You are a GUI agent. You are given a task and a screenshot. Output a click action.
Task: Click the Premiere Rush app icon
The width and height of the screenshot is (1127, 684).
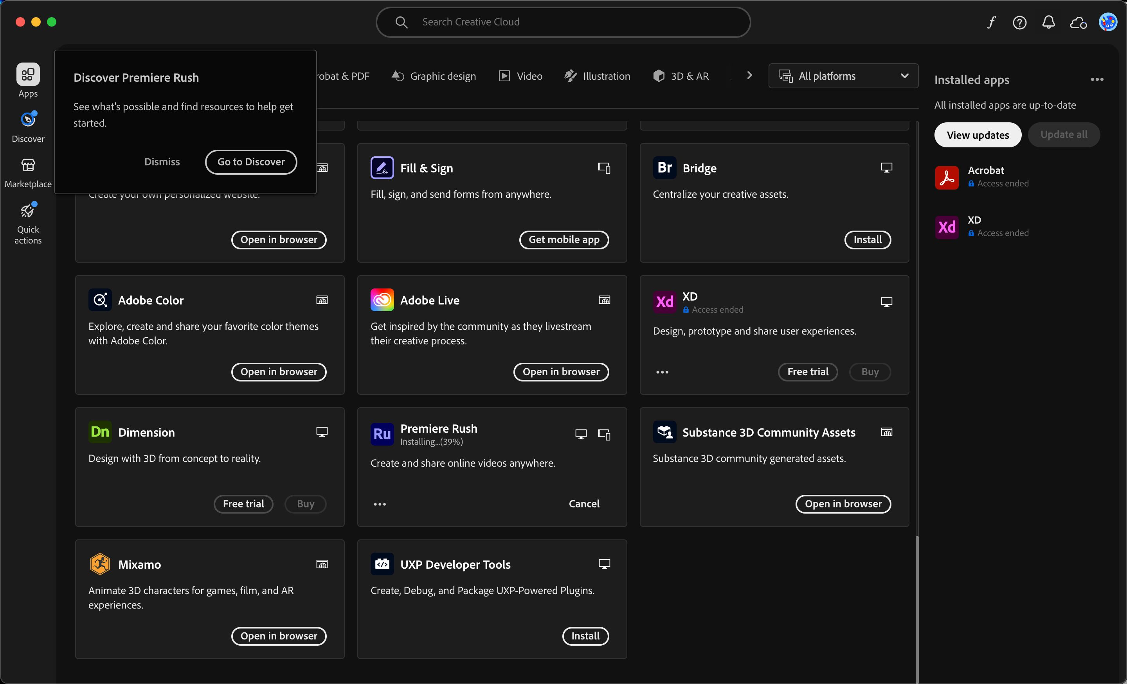click(x=382, y=433)
